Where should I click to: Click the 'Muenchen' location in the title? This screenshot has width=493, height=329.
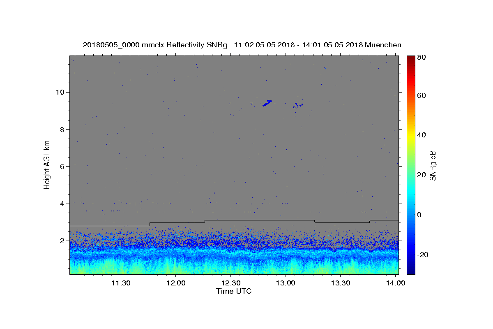tap(382, 45)
